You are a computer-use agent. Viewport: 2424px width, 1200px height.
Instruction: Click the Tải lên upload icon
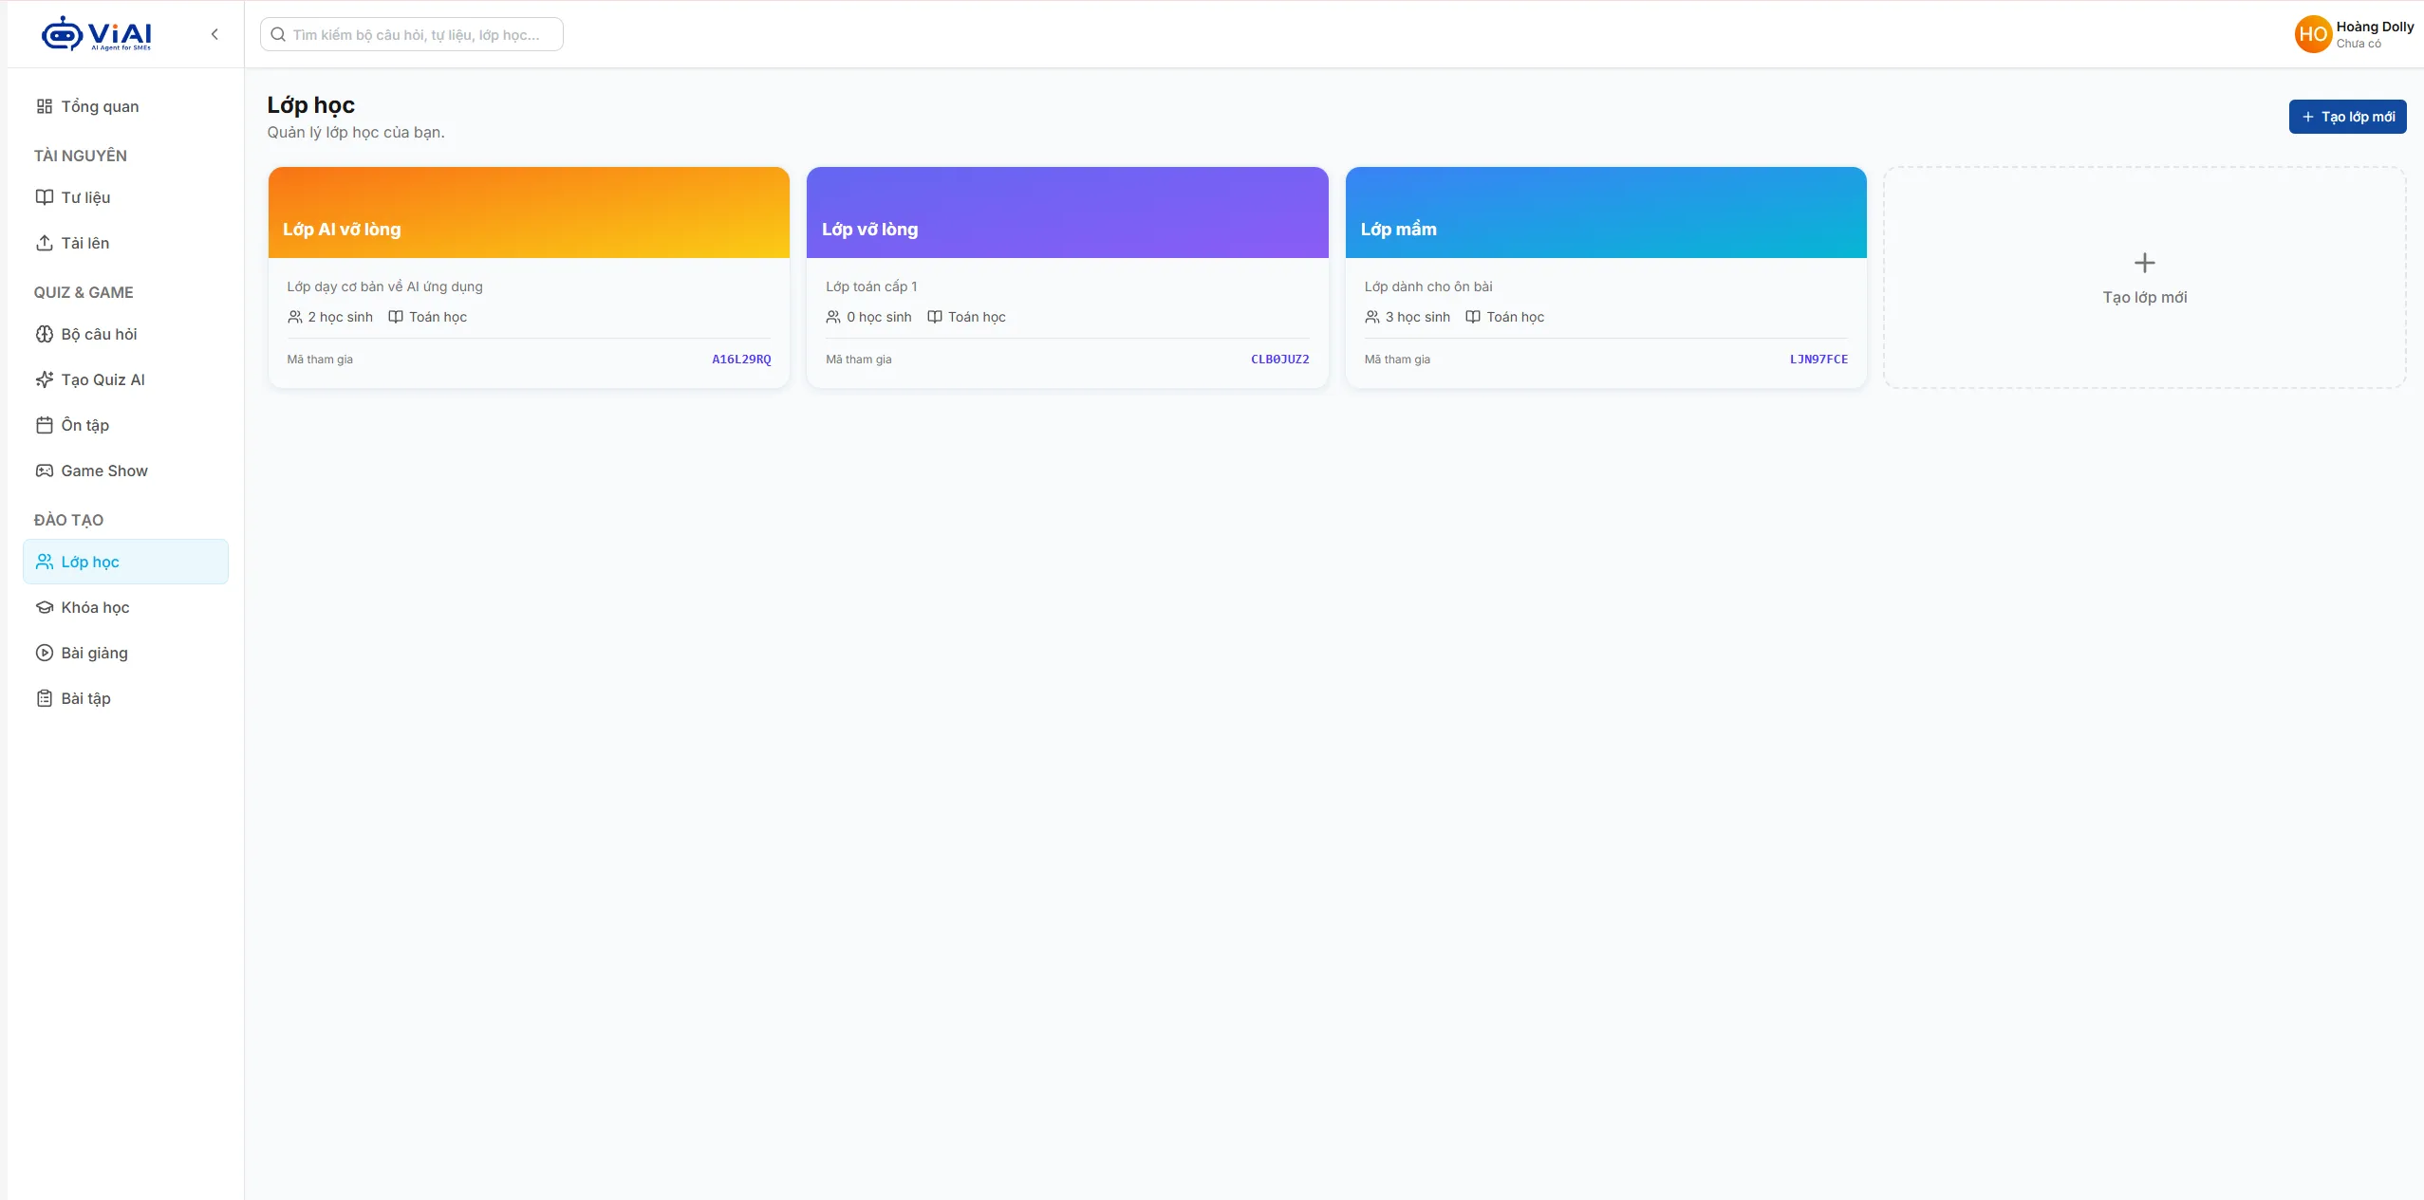click(x=45, y=243)
